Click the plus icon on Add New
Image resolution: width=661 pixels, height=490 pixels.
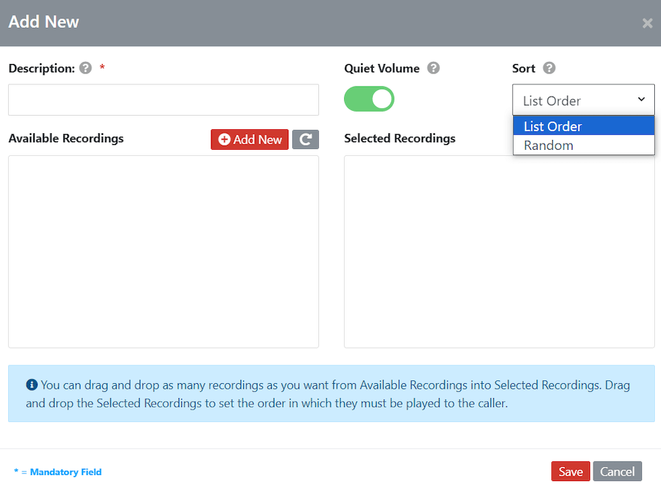point(224,139)
